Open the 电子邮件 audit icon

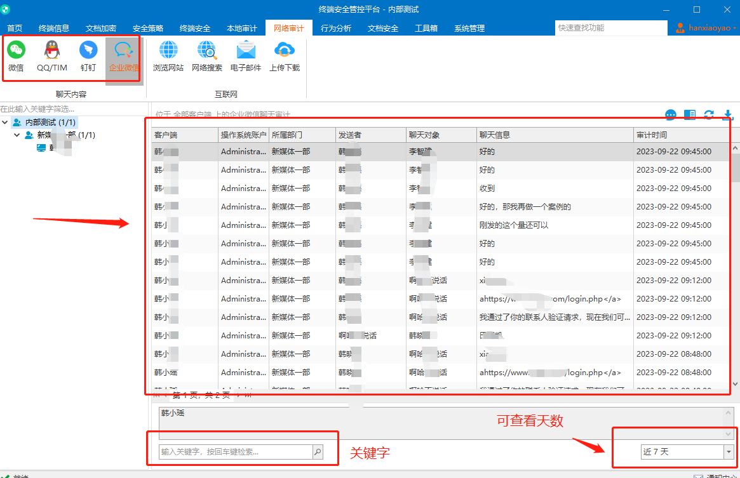(x=246, y=56)
